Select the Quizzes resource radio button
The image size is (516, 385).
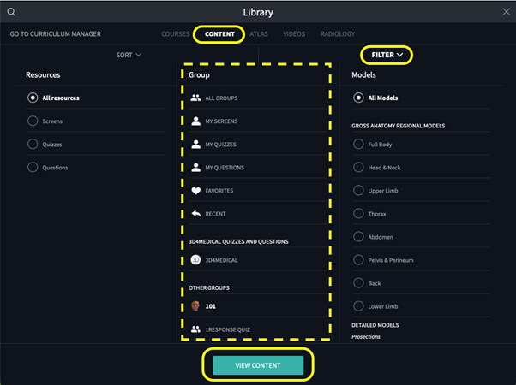click(33, 145)
